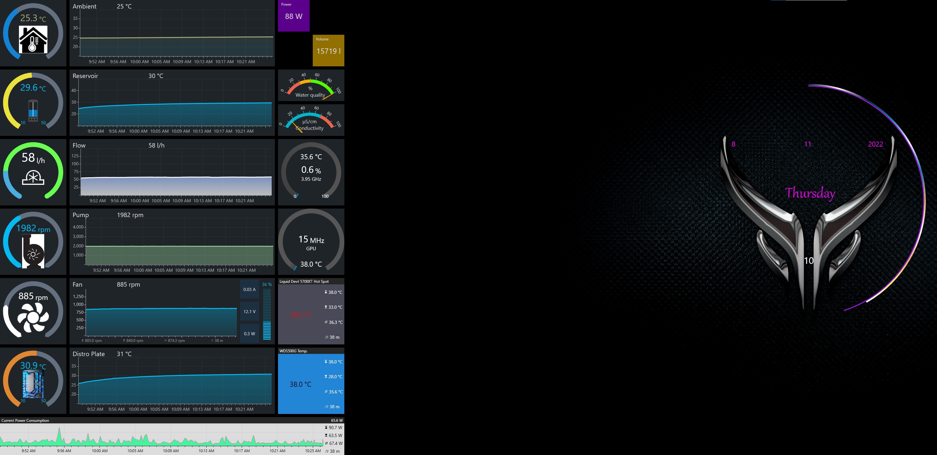Click the distro plate image icon
This screenshot has height=455, width=937.
coord(33,385)
